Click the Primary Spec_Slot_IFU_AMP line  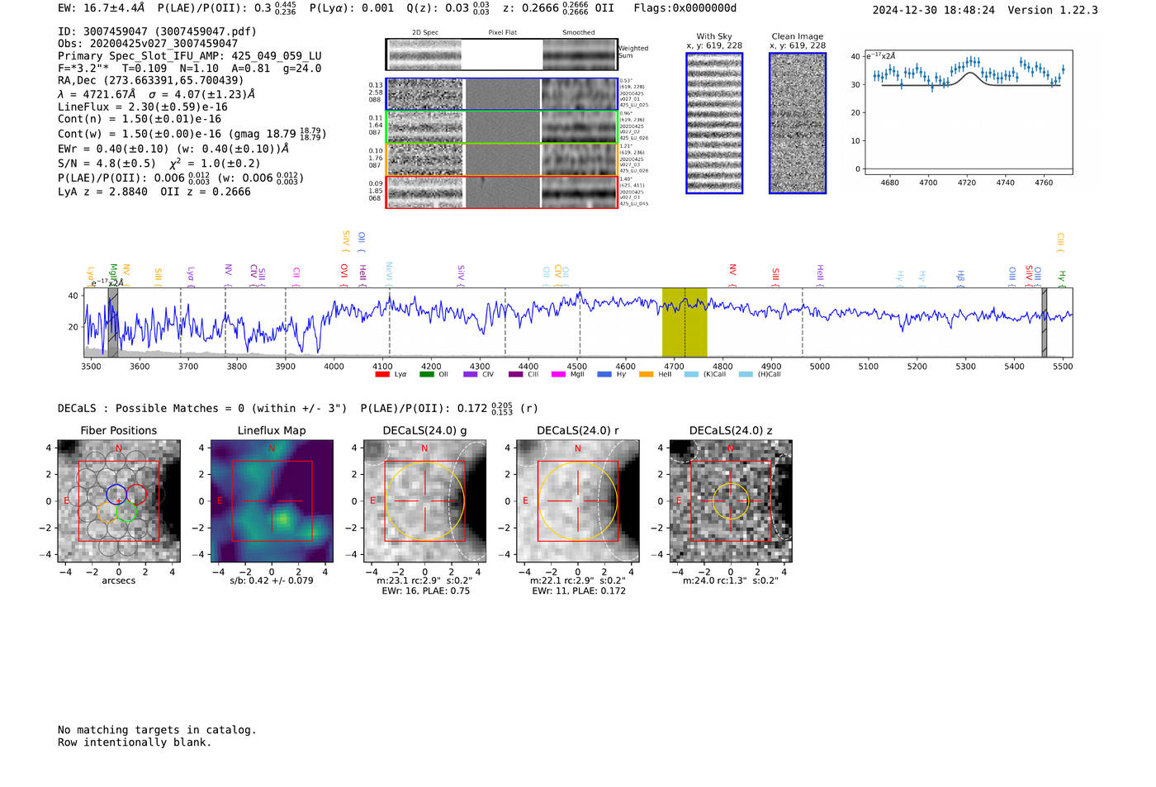point(190,56)
